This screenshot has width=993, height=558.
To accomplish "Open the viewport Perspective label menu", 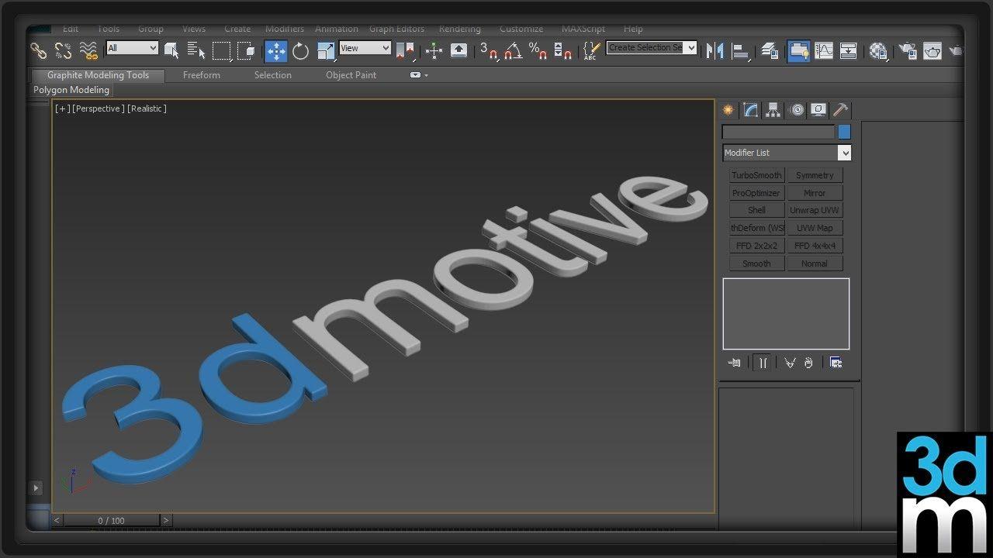I will (98, 108).
